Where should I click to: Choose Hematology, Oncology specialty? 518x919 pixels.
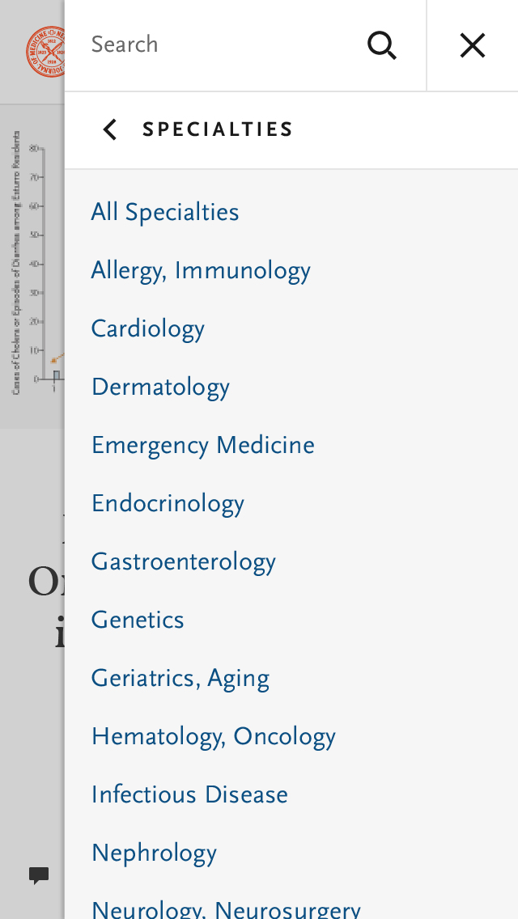(x=214, y=736)
